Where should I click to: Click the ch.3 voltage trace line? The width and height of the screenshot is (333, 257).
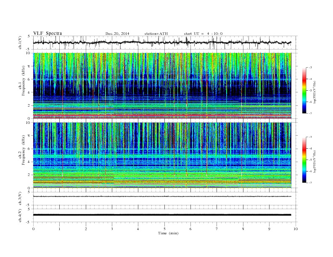pos(162,197)
